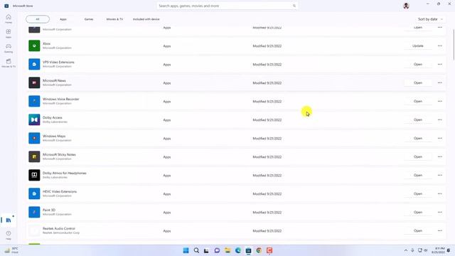Click the search magnifier icon in search box
The height and width of the screenshot is (256, 455).
click(294, 6)
